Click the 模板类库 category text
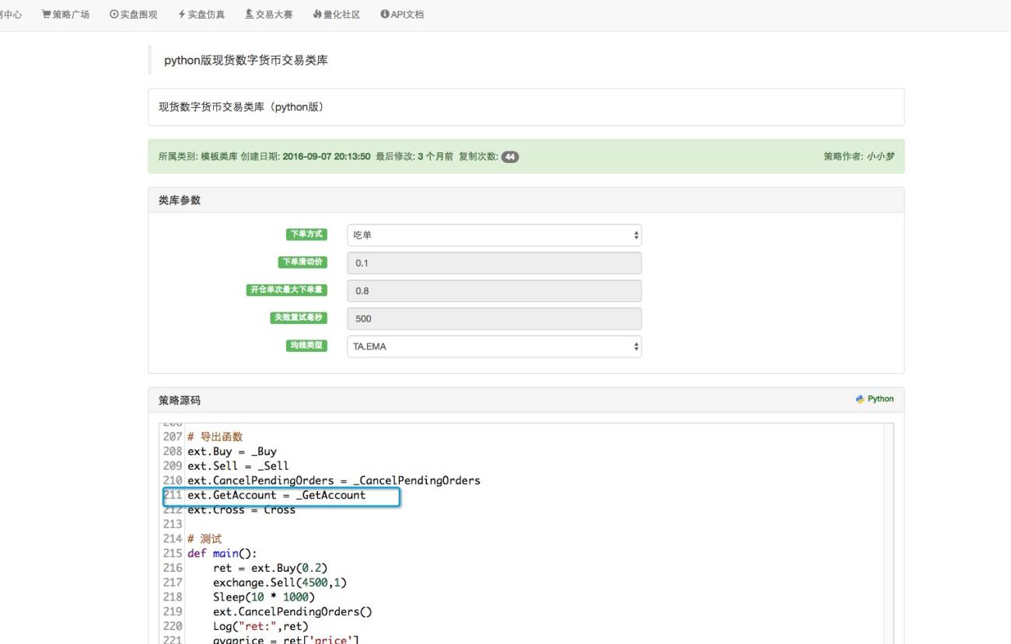Image resolution: width=1011 pixels, height=644 pixels. point(219,156)
